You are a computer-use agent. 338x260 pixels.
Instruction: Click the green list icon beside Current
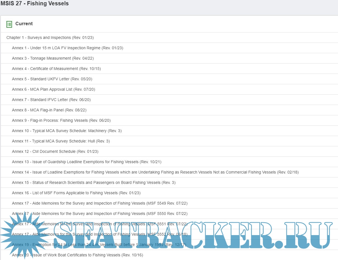9,24
